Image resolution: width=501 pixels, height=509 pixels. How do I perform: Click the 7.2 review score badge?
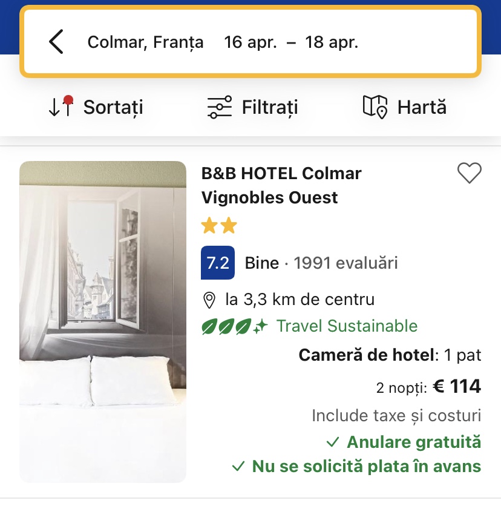click(x=218, y=263)
